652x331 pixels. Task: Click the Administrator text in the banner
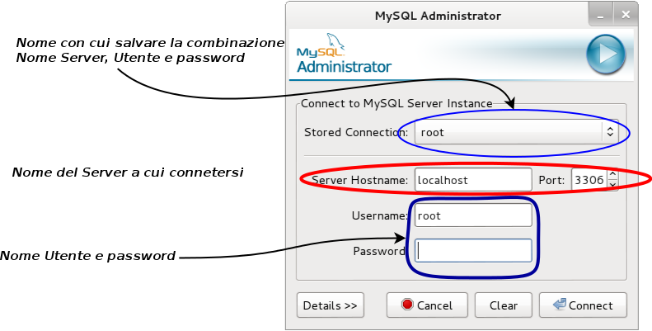pos(345,67)
